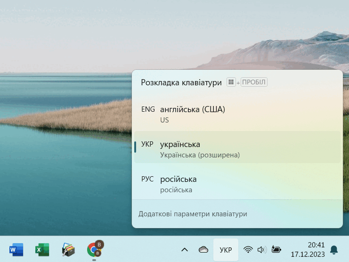Image resolution: width=349 pixels, height=262 pixels.
Task: Select російська keyboard layout
Action: tap(237, 184)
